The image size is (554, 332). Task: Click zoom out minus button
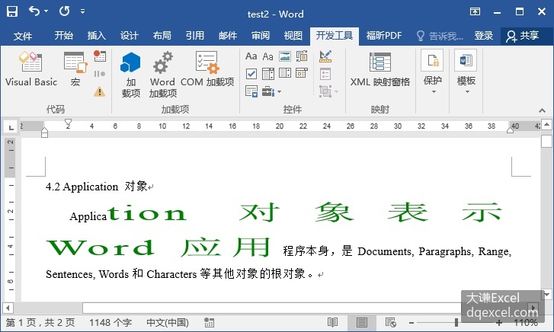click(x=411, y=322)
